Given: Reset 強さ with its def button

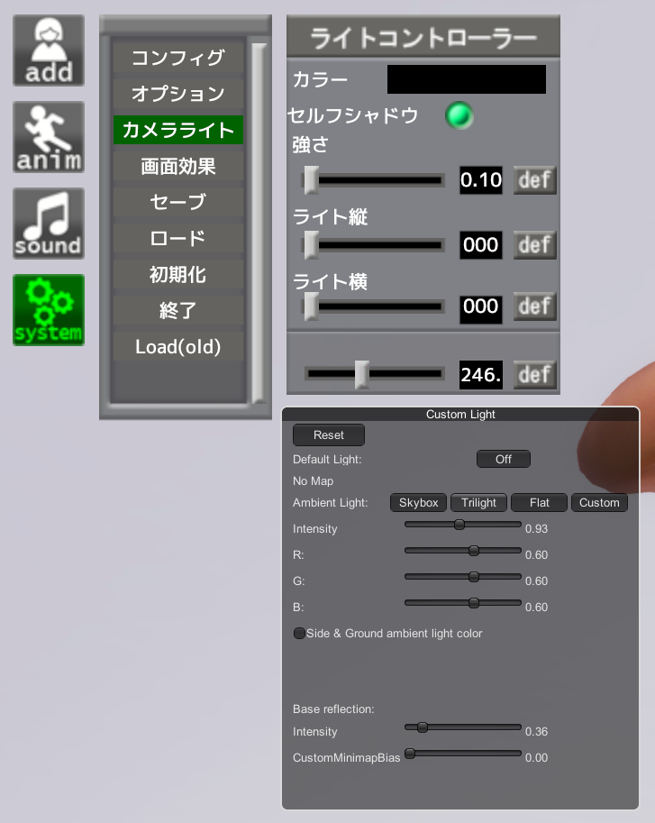Looking at the screenshot, I should pos(534,180).
